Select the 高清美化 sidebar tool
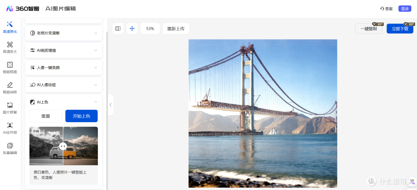 point(10,27)
